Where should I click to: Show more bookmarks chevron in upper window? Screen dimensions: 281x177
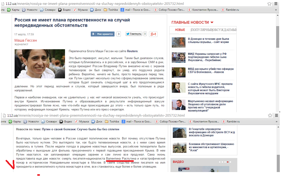click(x=276, y=10)
